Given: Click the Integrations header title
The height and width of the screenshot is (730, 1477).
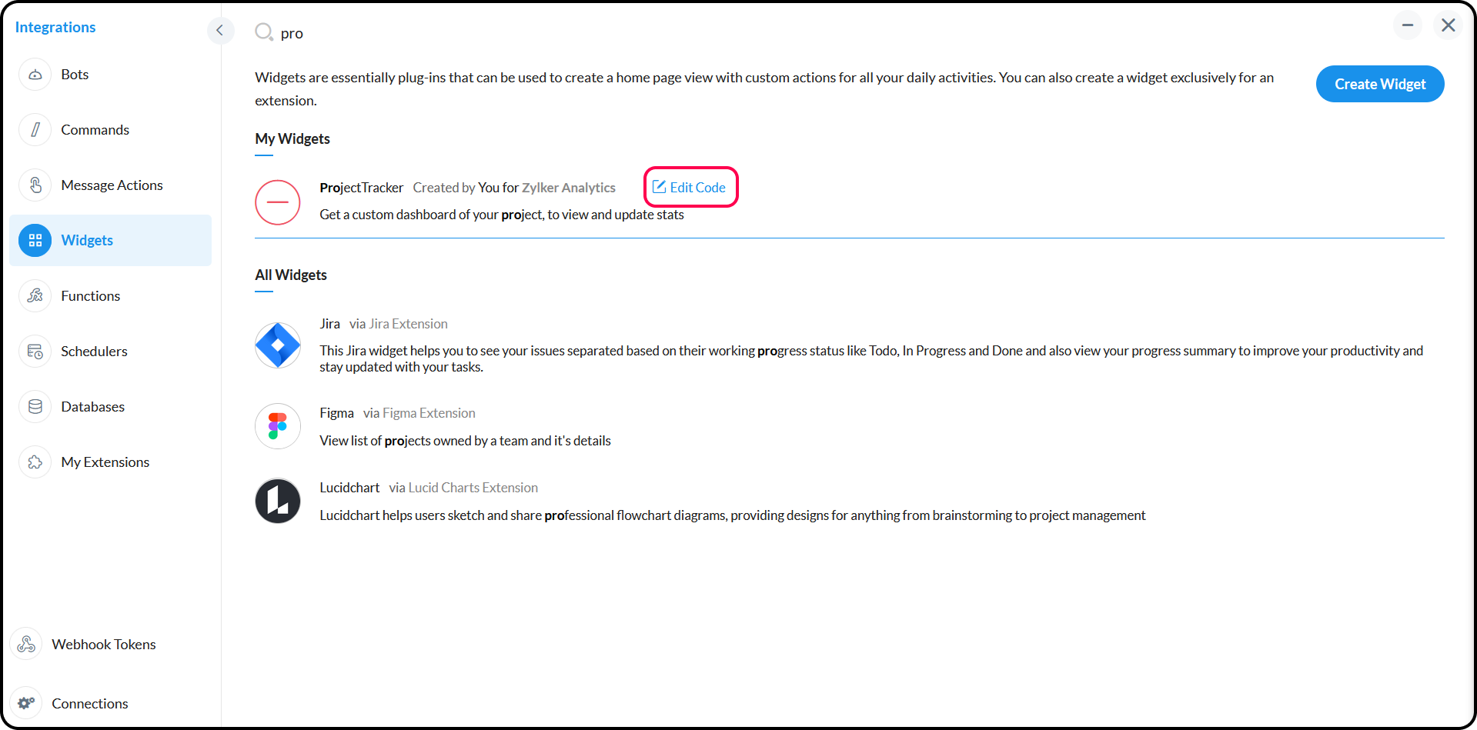Looking at the screenshot, I should pyautogui.click(x=55, y=27).
